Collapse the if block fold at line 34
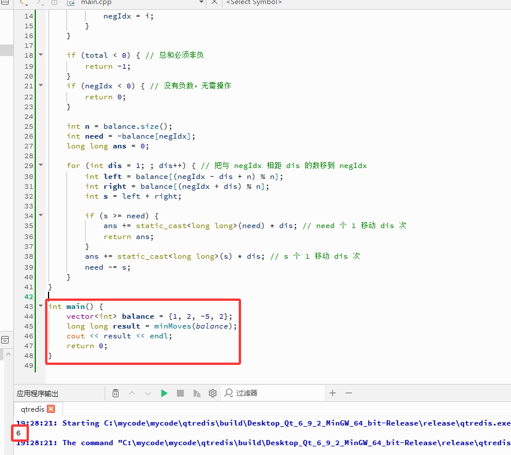The image size is (511, 455). [x=40, y=215]
